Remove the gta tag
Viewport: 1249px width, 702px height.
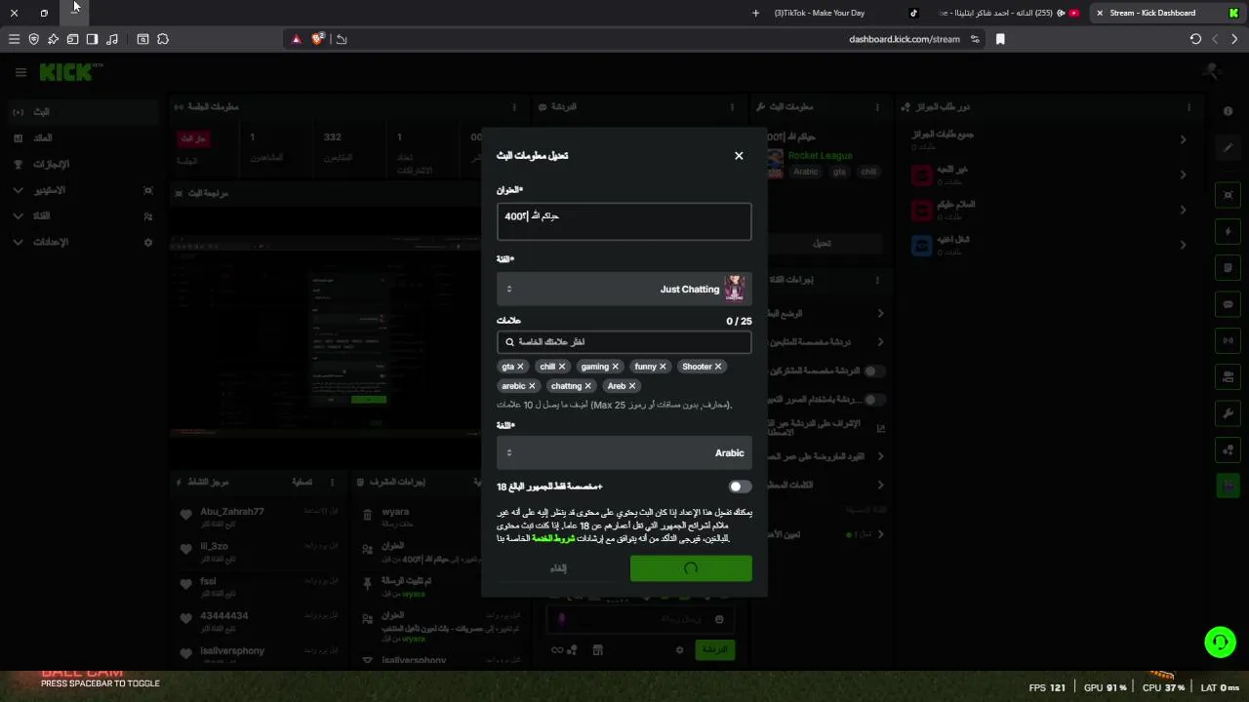click(x=520, y=367)
